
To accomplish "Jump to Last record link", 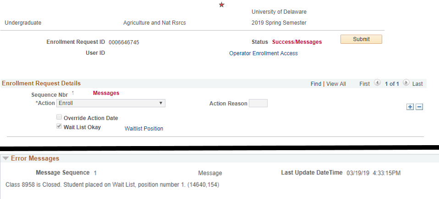I will (x=417, y=84).
